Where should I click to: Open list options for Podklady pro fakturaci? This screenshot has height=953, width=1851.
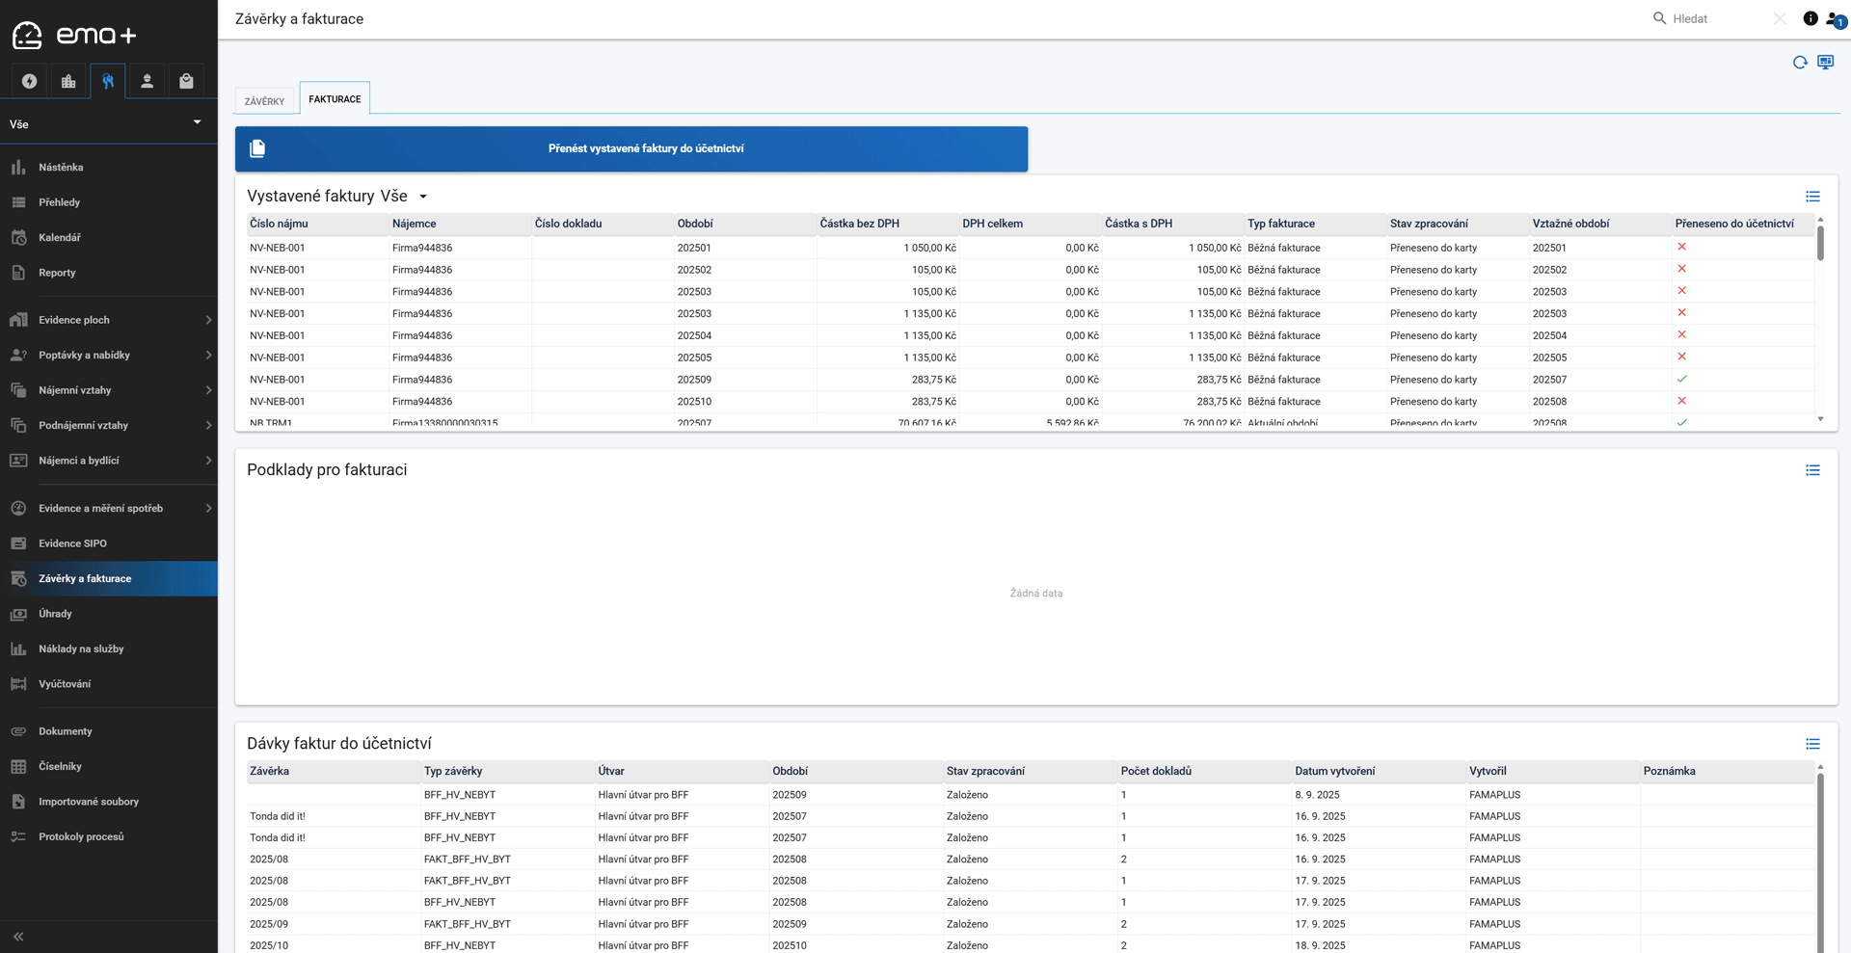(1812, 470)
